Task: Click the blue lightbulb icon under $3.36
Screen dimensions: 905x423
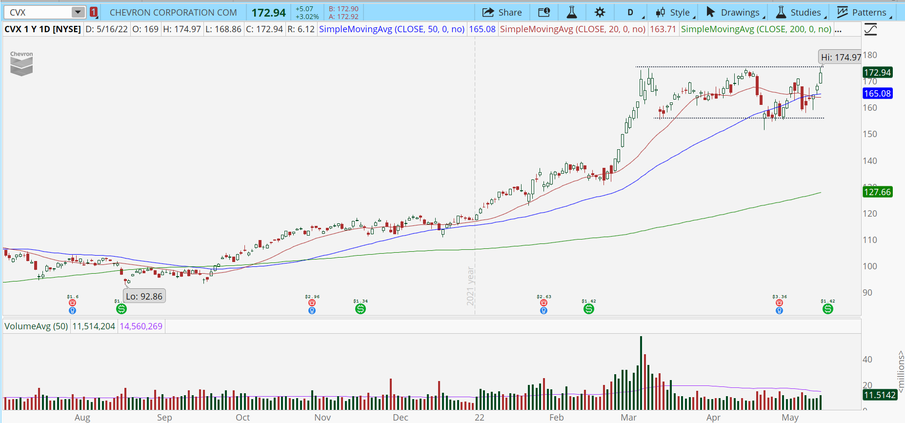Action: 779,310
